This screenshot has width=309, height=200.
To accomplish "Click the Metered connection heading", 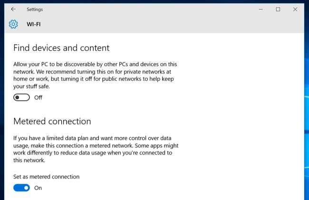I will pyautogui.click(x=52, y=121).
